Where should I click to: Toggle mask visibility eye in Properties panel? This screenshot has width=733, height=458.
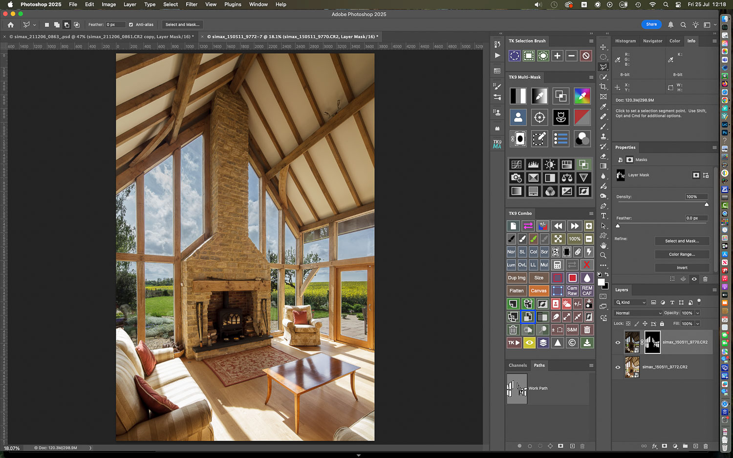tap(694, 279)
